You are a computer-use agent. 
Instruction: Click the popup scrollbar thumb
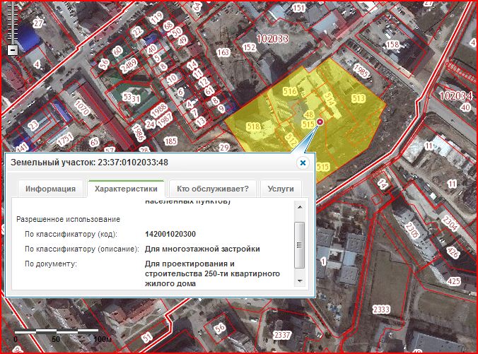(299, 244)
